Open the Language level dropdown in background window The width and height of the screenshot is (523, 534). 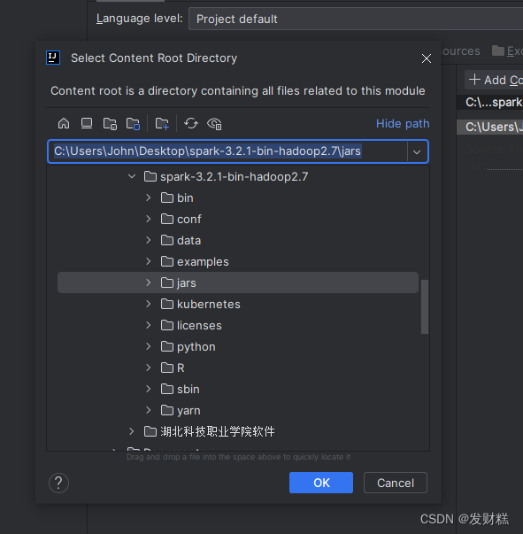(x=356, y=19)
